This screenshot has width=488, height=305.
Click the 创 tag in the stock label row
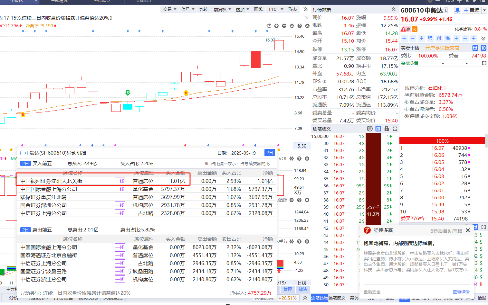pos(439,38)
